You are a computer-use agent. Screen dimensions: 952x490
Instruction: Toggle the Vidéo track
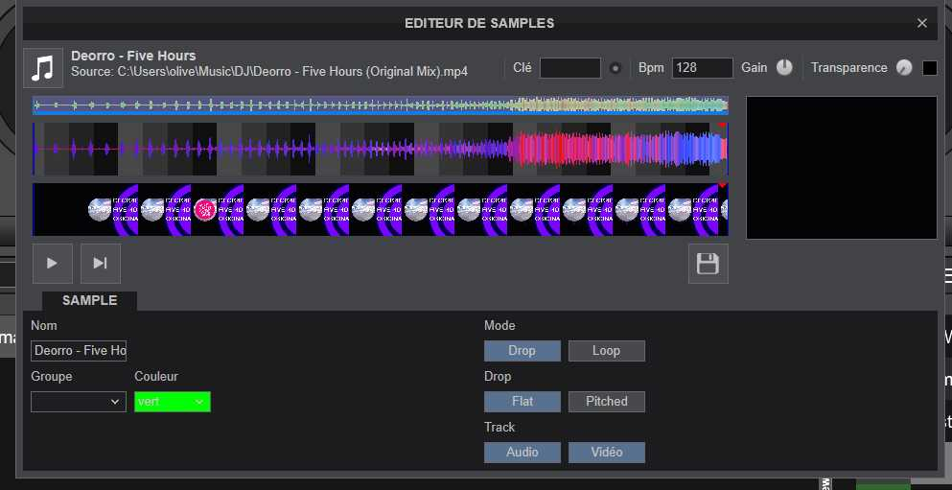click(x=606, y=453)
